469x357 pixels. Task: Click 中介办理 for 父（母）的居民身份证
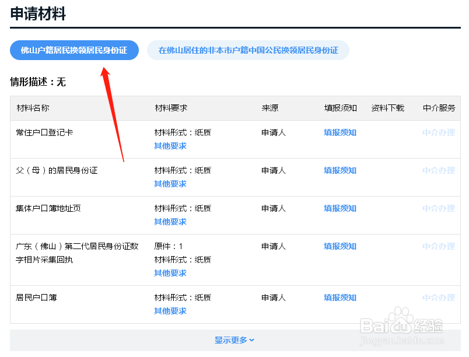438,170
